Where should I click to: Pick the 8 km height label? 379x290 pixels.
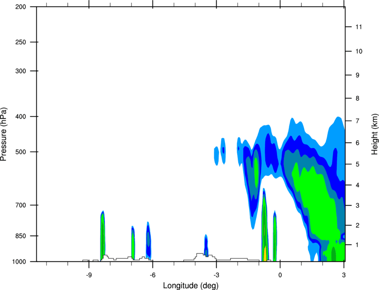(x=358, y=99)
